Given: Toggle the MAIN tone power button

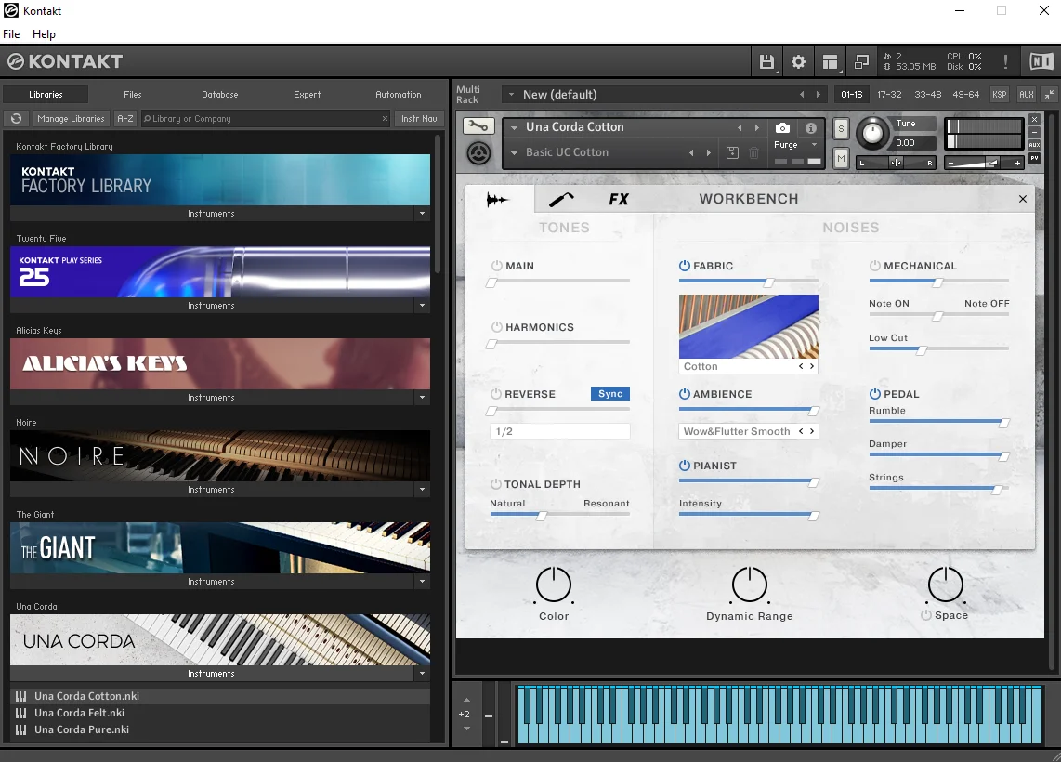Looking at the screenshot, I should [497, 266].
